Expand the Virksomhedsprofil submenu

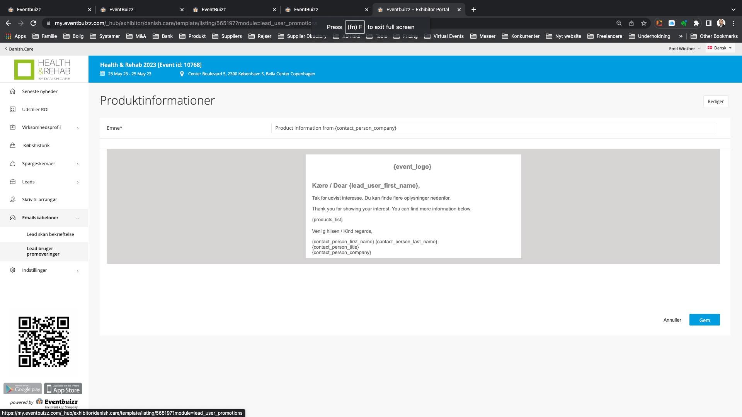coord(78,128)
